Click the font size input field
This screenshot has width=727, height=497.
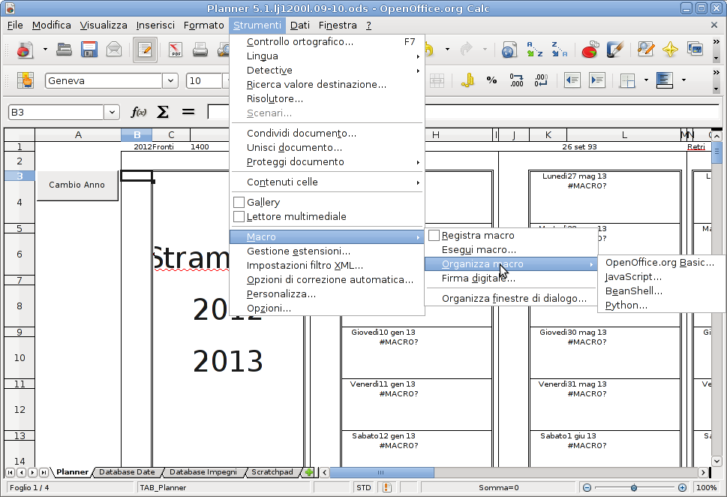tap(204, 81)
